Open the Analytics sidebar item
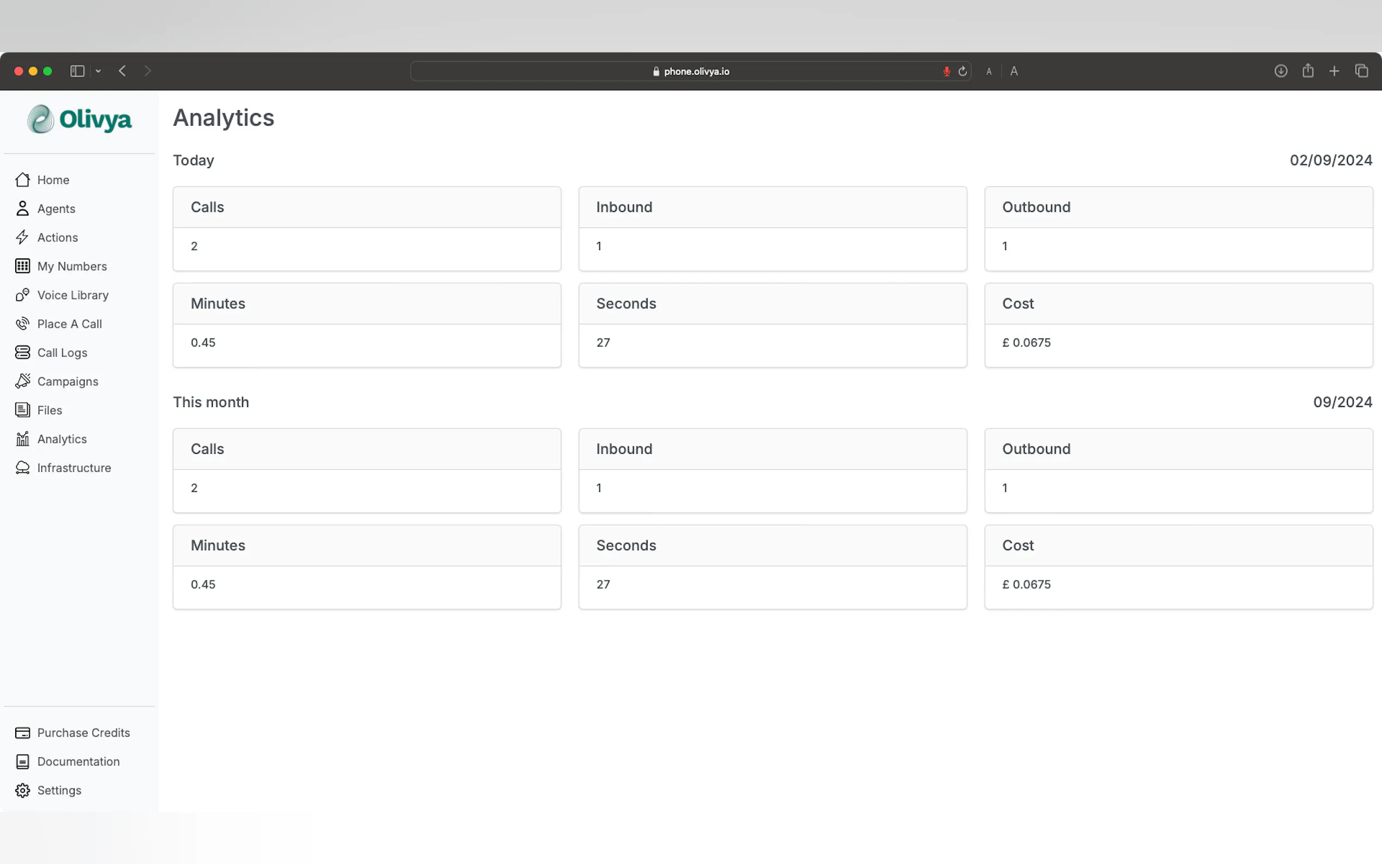 [61, 439]
